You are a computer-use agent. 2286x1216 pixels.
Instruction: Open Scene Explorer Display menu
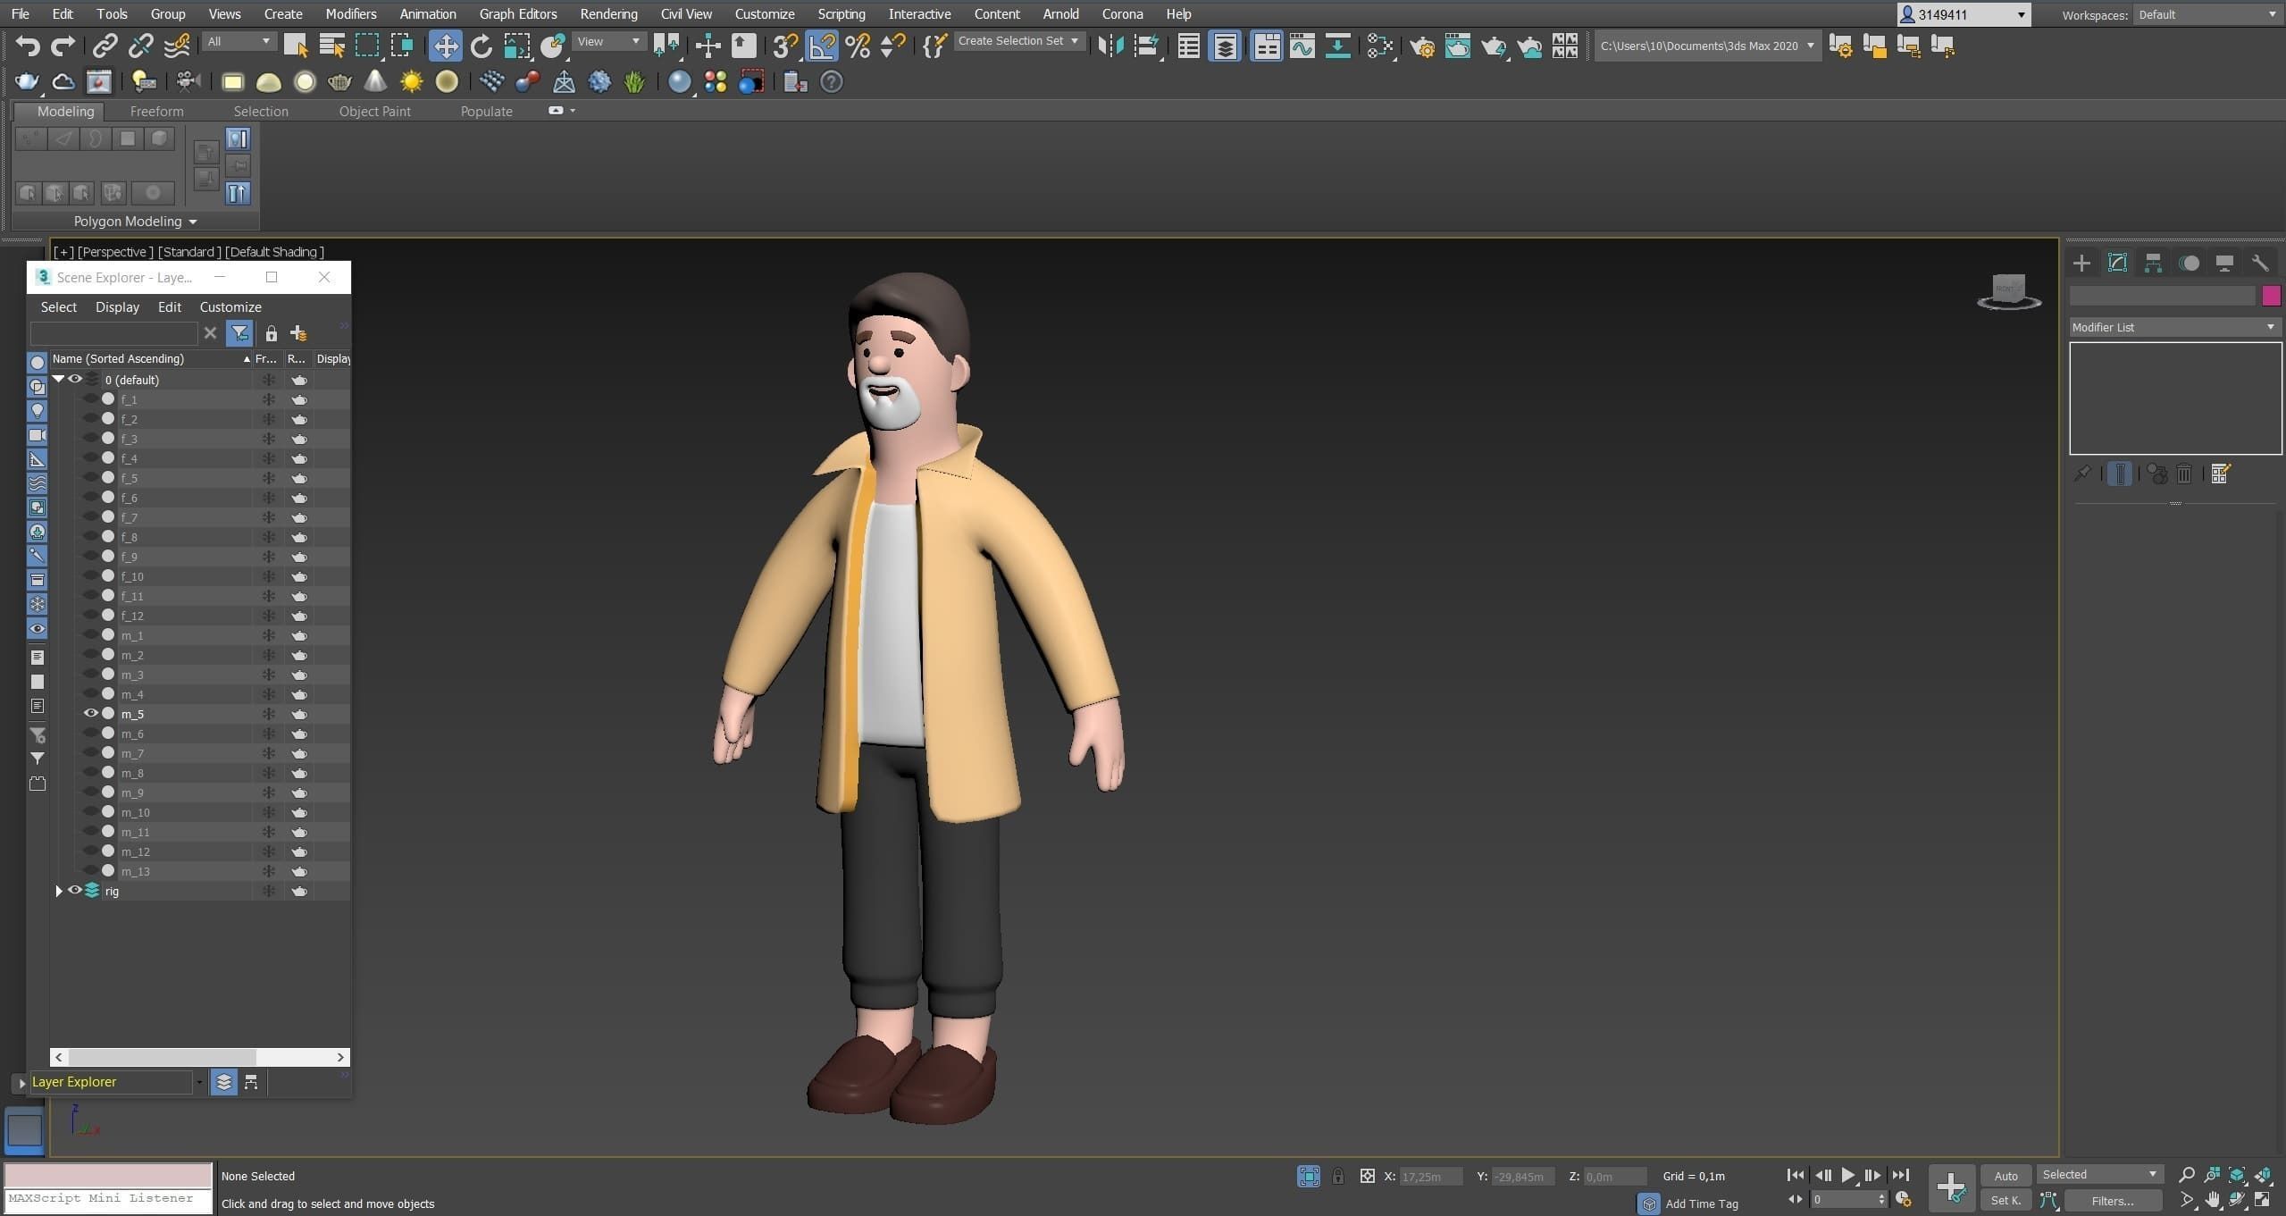[x=117, y=307]
